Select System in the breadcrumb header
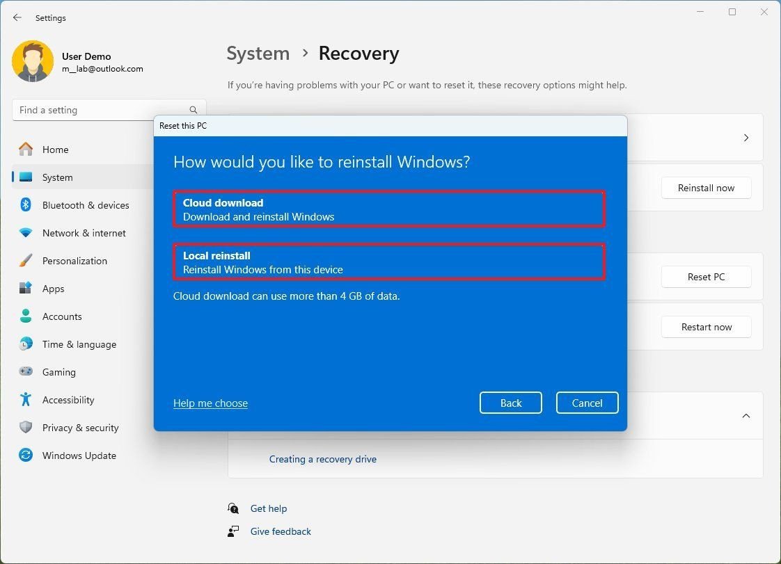Screen dimensions: 781x564 click(258, 53)
